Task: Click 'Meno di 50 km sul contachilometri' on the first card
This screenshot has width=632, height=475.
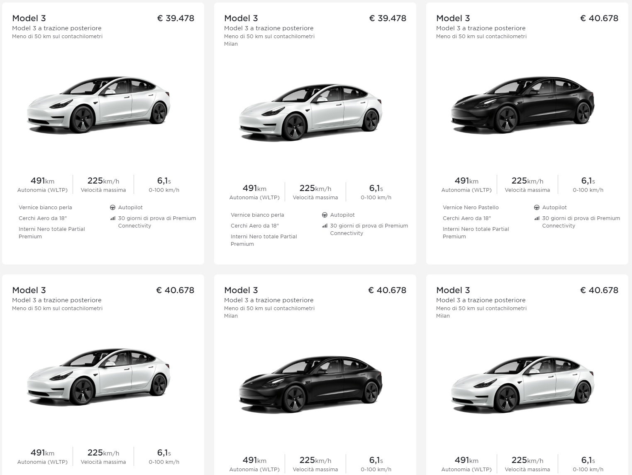Action: pos(58,36)
